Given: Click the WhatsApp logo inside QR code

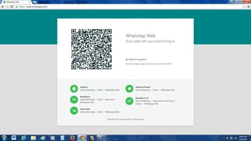Looking at the screenshot, I should pyautogui.click(x=91, y=49).
